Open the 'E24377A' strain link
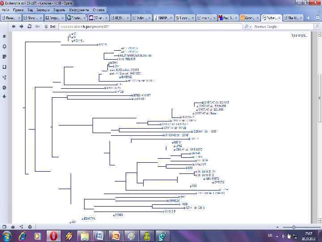 (89, 219)
